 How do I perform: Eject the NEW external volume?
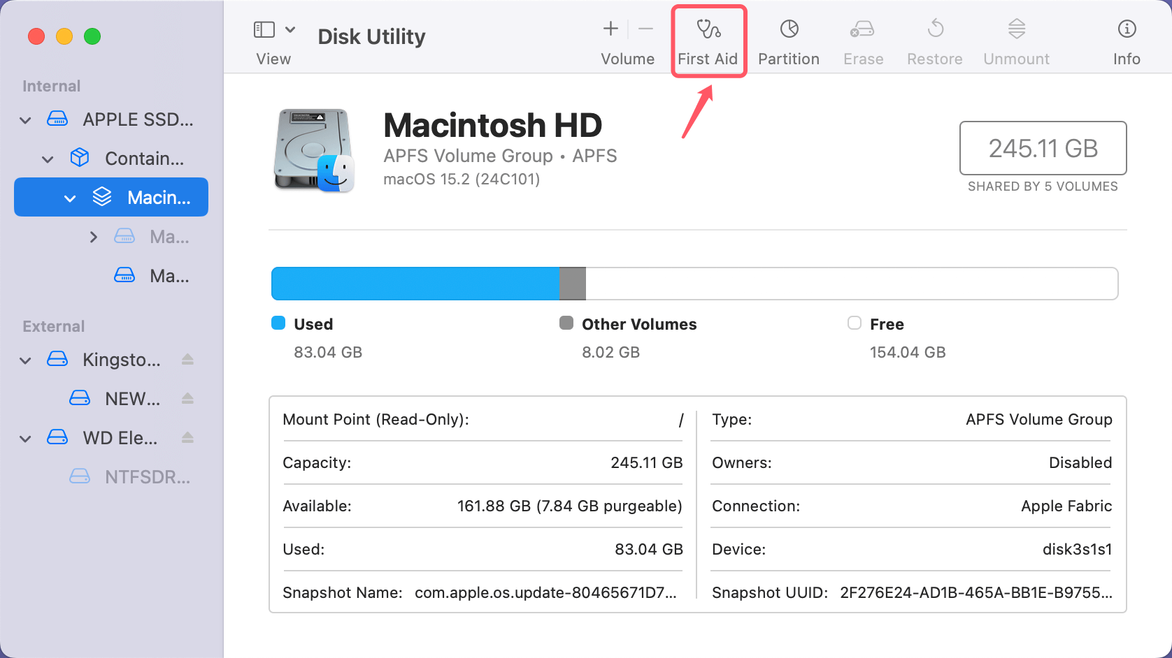pyautogui.click(x=187, y=398)
